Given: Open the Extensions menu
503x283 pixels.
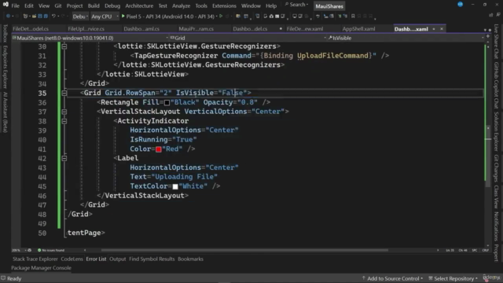Looking at the screenshot, I should point(224,6).
